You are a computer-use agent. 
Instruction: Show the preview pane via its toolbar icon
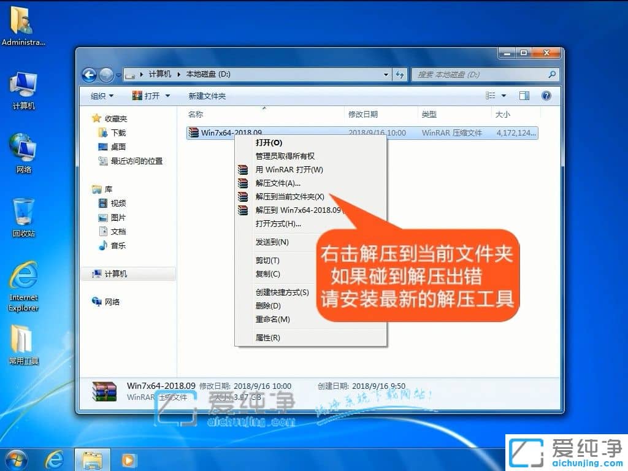(523, 96)
